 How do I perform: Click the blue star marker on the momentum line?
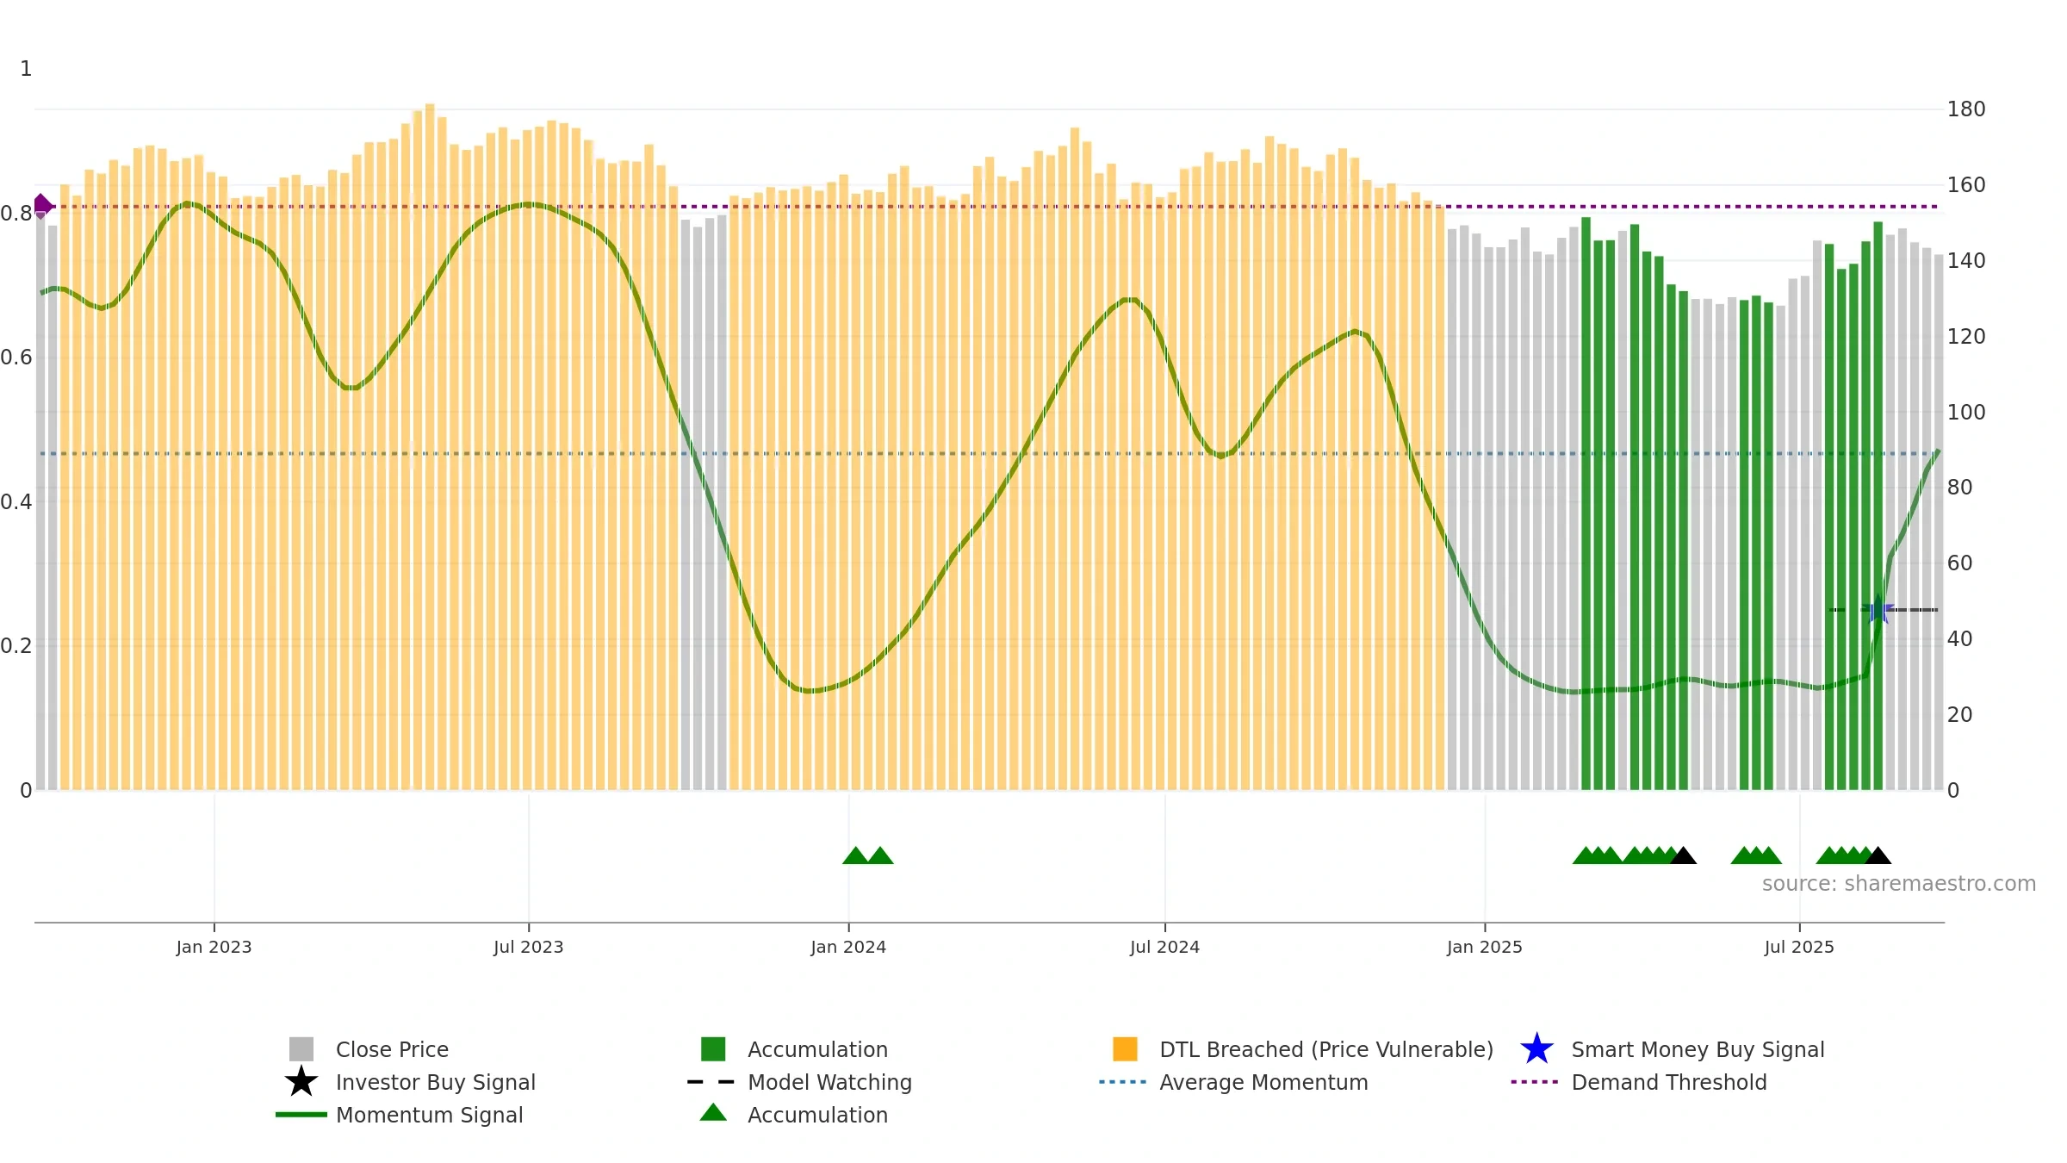(x=1878, y=610)
